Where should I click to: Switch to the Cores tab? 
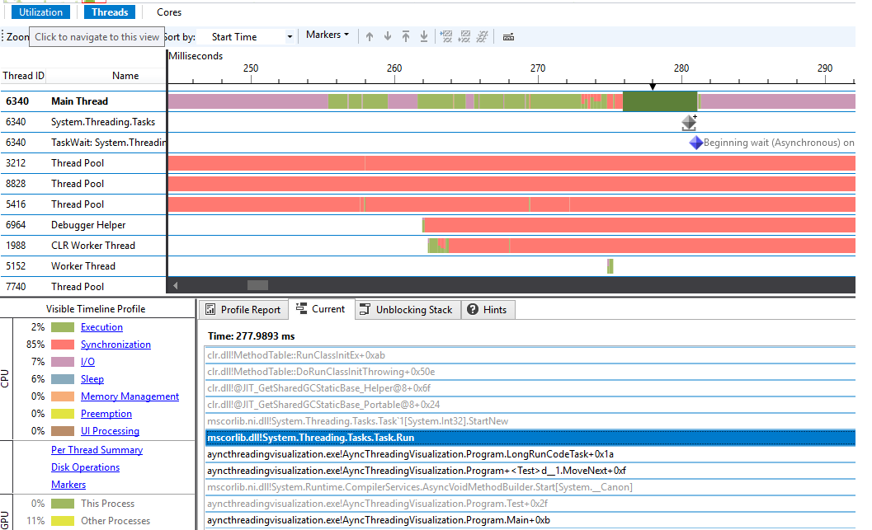click(169, 12)
